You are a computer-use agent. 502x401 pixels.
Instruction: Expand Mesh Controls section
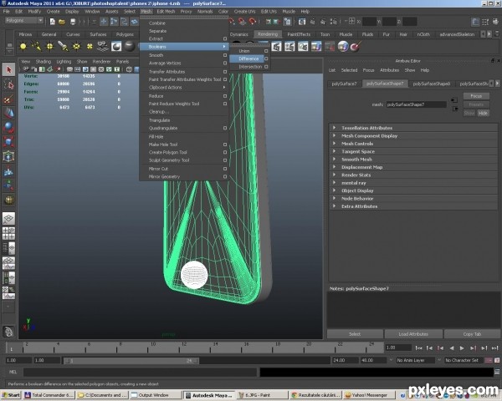pyautogui.click(x=334, y=144)
